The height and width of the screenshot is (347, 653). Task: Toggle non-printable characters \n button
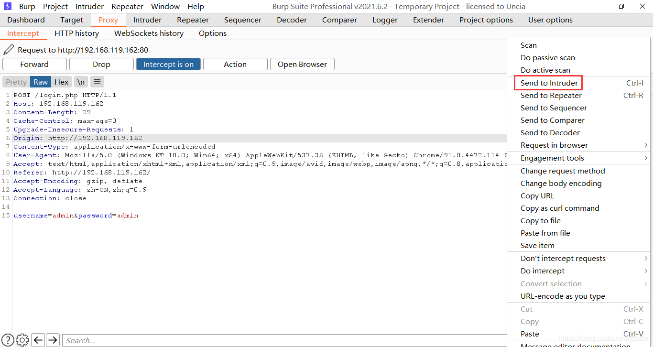pos(81,82)
